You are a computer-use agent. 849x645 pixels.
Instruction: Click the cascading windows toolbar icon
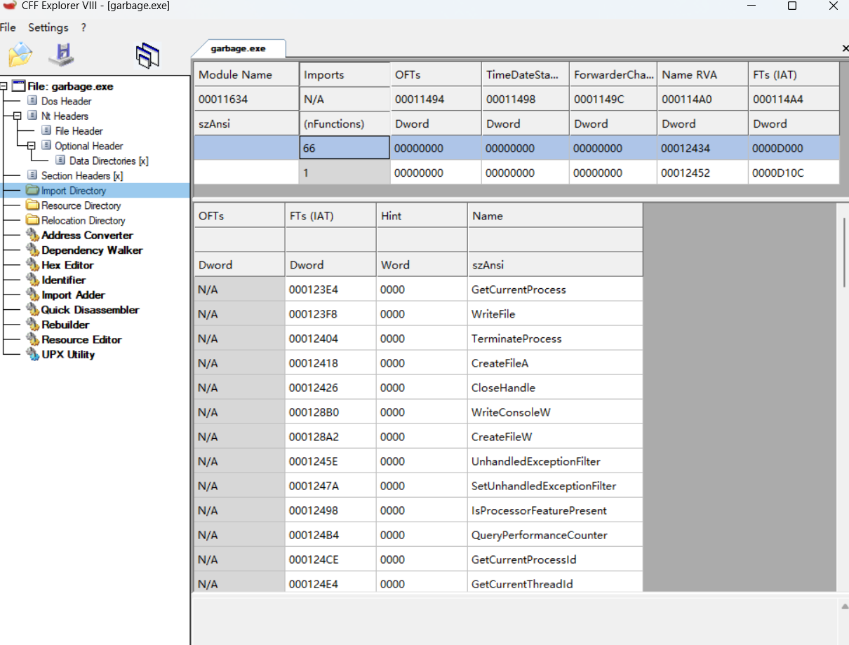[x=148, y=55]
